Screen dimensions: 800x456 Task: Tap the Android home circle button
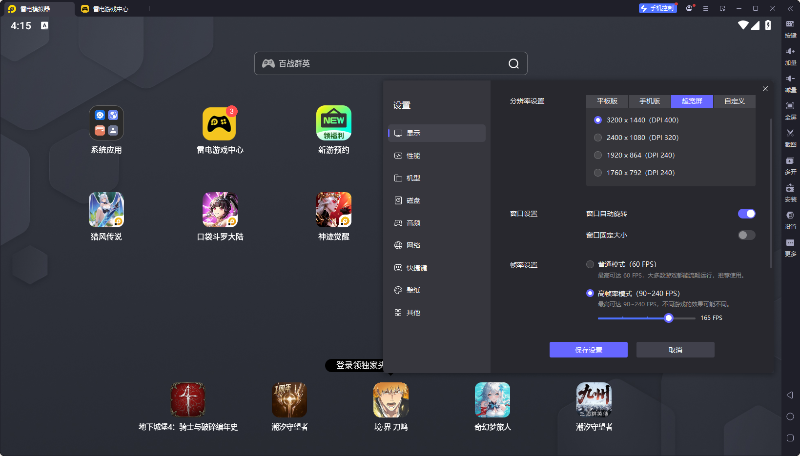(x=790, y=416)
